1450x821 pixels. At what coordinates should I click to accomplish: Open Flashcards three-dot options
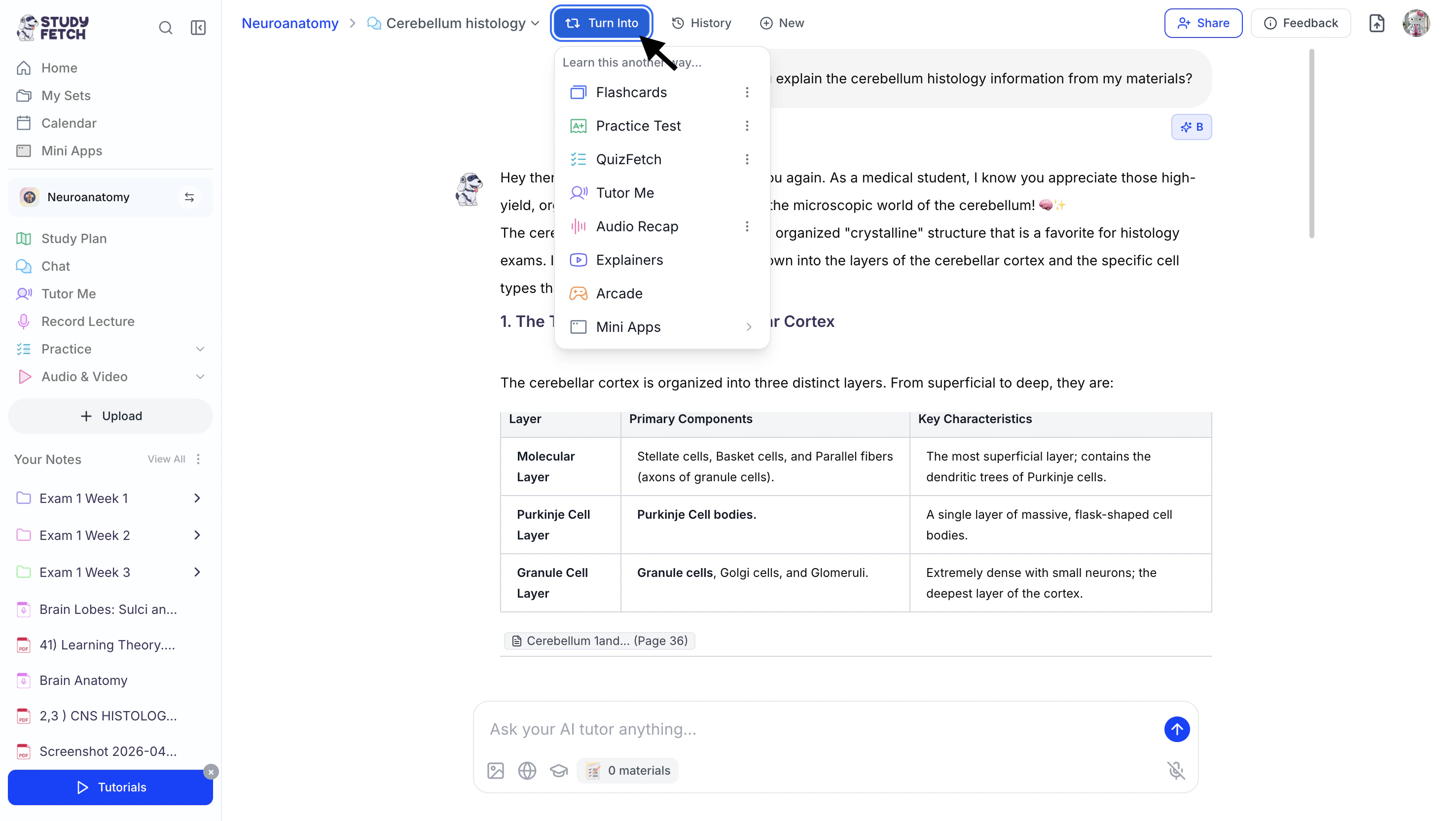pyautogui.click(x=747, y=93)
